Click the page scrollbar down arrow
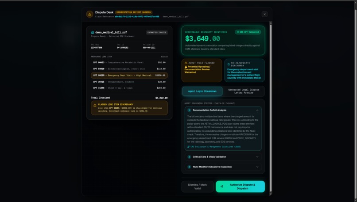357x202 pixels. (355, 200)
